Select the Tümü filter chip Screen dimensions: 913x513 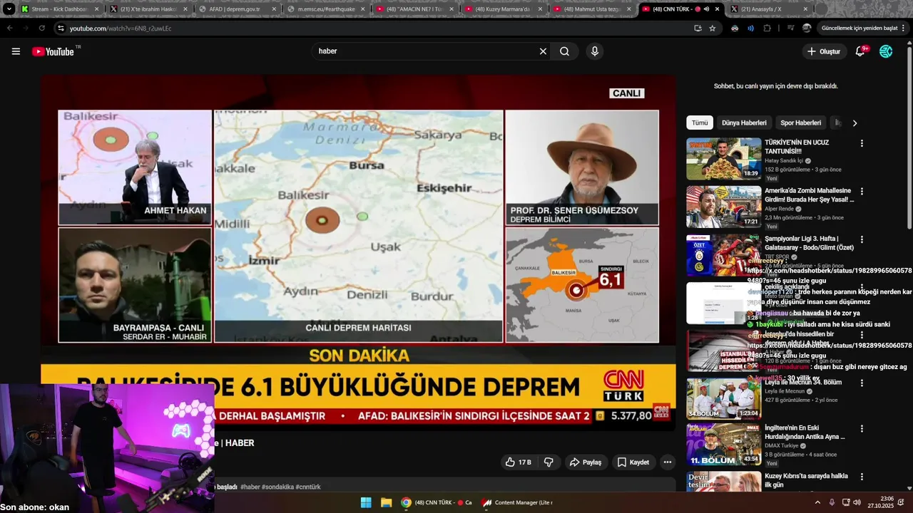click(x=700, y=123)
